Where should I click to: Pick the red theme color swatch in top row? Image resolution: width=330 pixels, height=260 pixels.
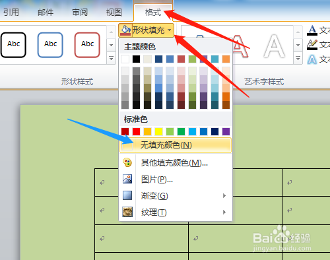click(x=181, y=59)
